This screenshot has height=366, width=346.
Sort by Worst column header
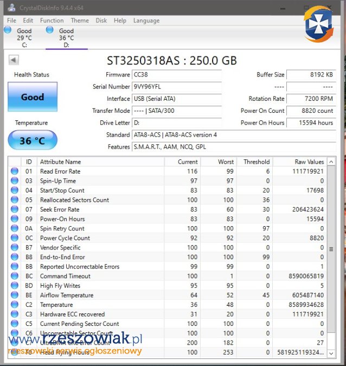click(x=219, y=162)
